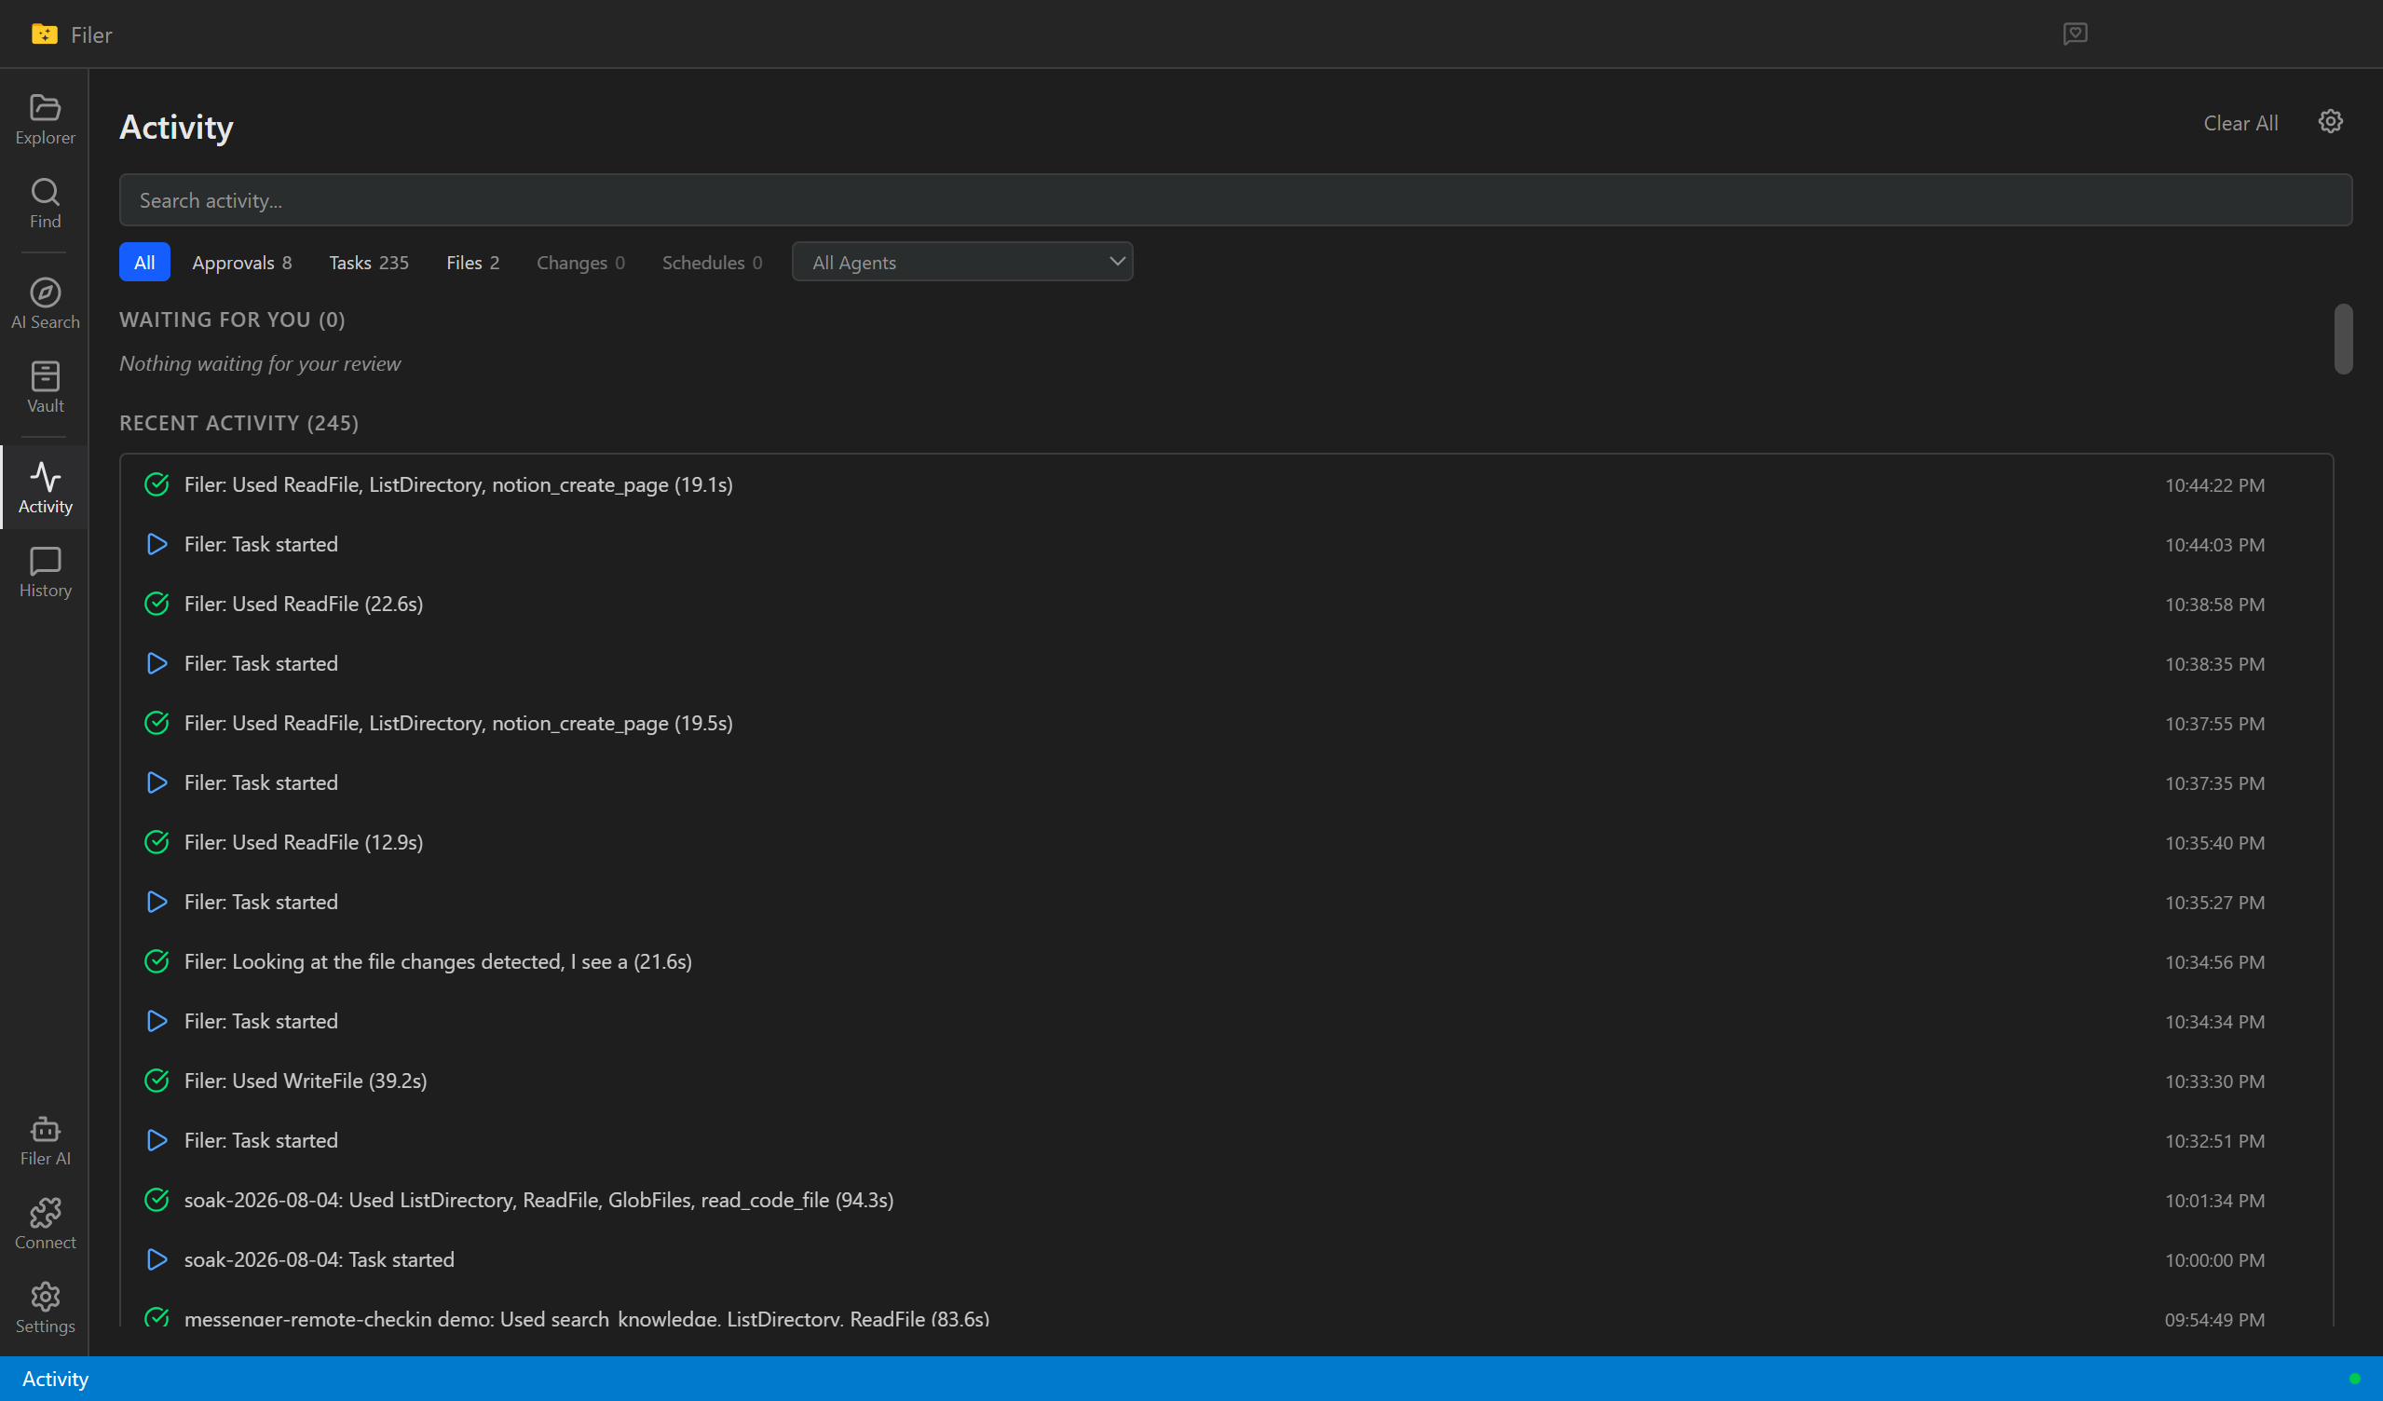2383x1401 pixels.
Task: Open the All Agents dropdown
Action: [961, 262]
